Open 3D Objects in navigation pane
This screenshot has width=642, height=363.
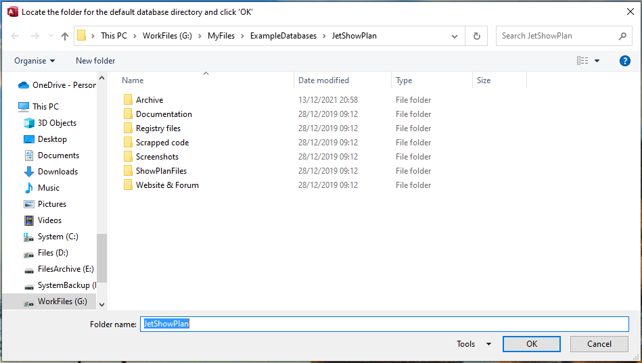tap(50, 123)
